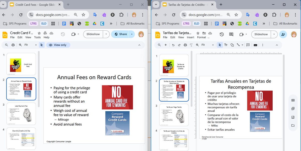Open the File menu in Credit Card Fees

[12, 37]
